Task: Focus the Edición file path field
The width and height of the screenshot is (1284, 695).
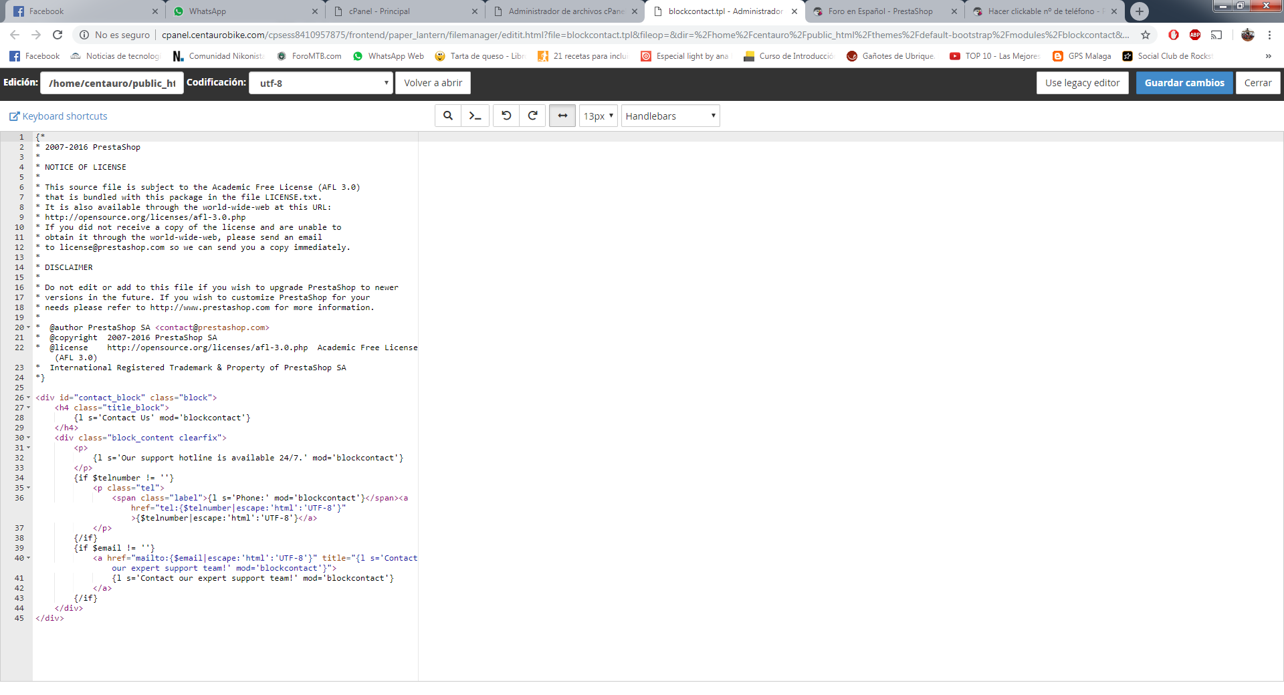Action: click(112, 83)
